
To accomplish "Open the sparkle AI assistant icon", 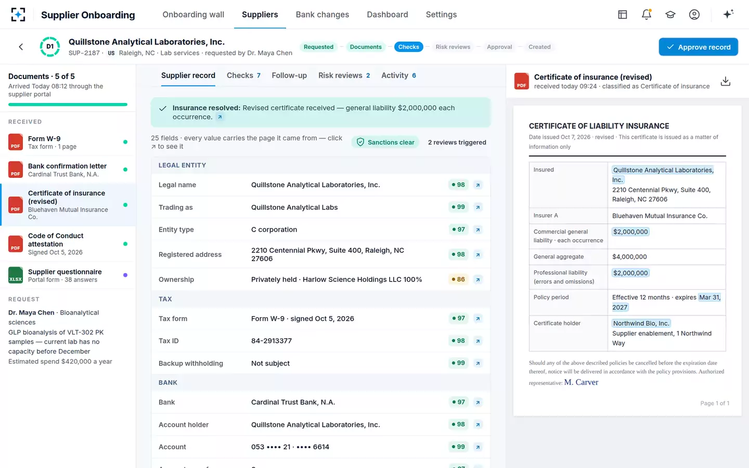I will tap(728, 14).
